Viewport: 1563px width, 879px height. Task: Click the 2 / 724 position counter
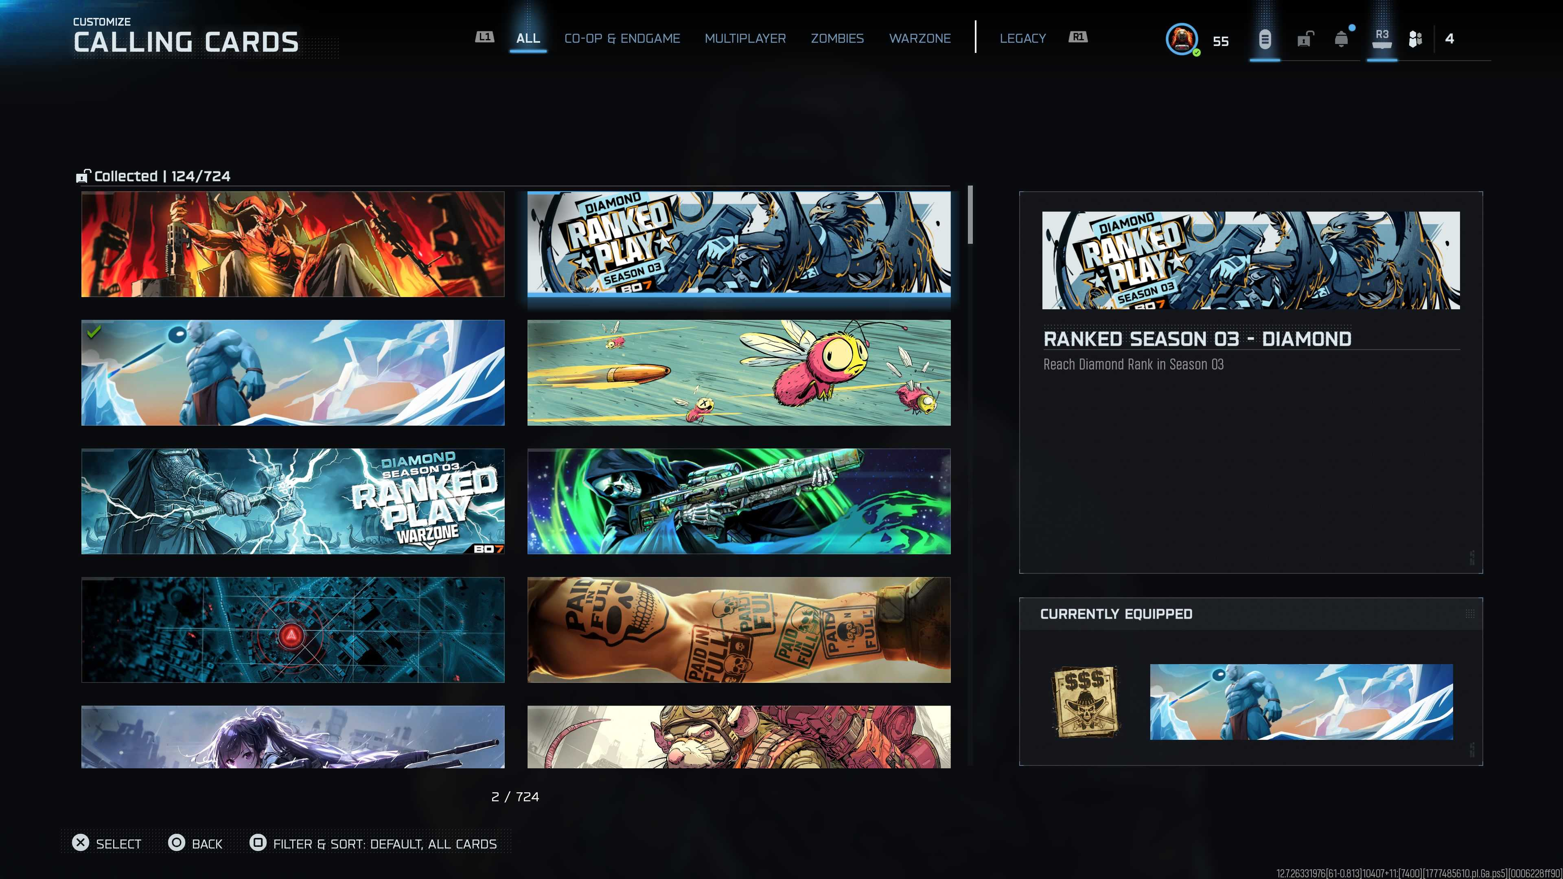click(515, 796)
